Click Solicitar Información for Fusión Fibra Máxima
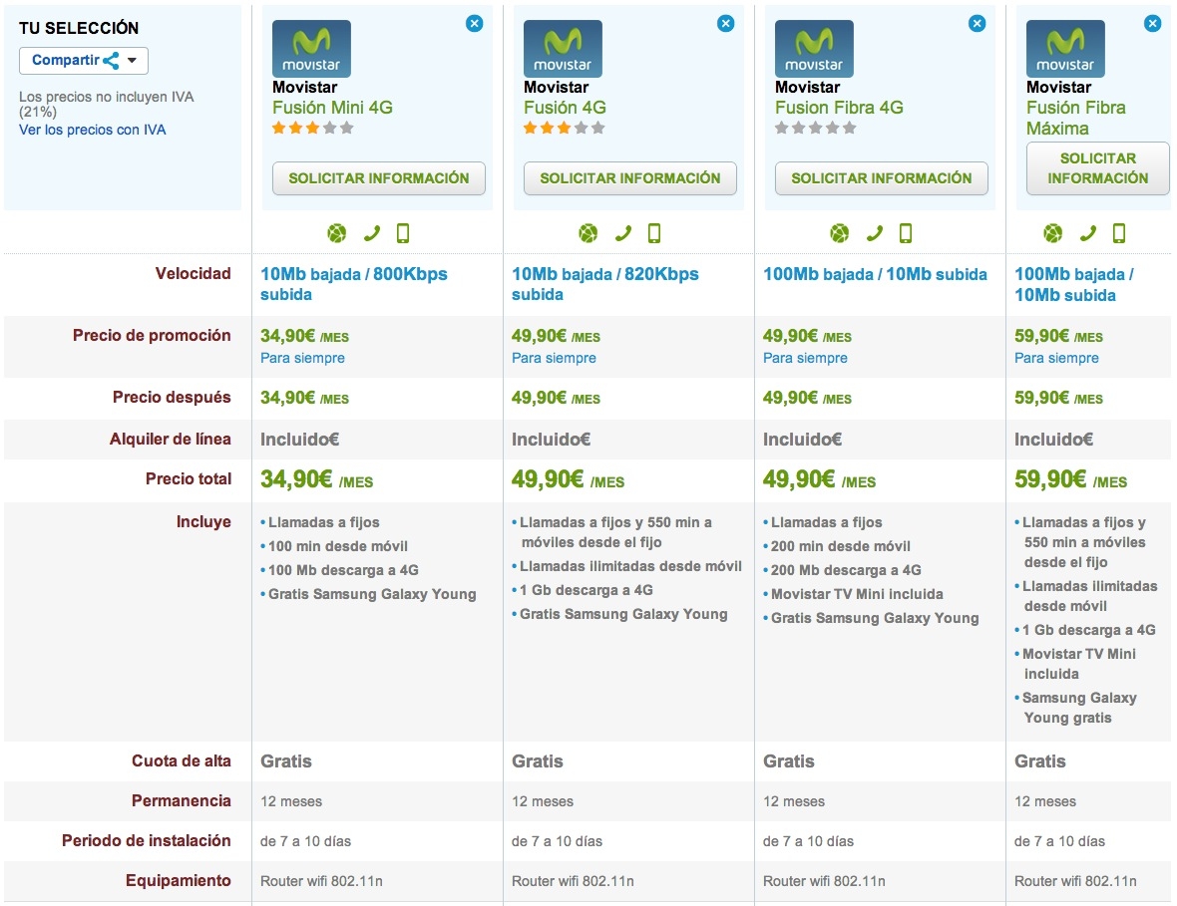This screenshot has width=1177, height=906. 1098,168
